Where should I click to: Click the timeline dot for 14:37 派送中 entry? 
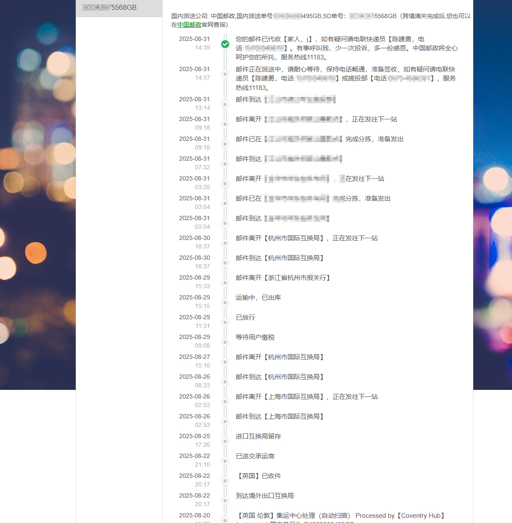(225, 74)
